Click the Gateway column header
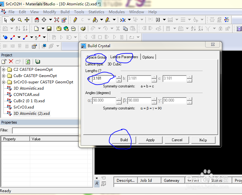 [x=173, y=180]
